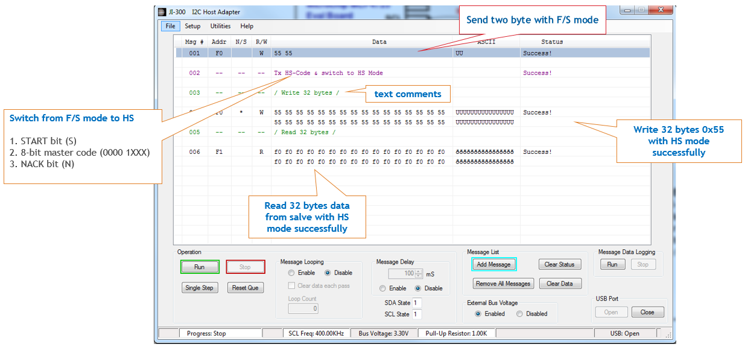The width and height of the screenshot is (745, 347).
Task: Start Message Data Logging with Run
Action: click(x=612, y=264)
